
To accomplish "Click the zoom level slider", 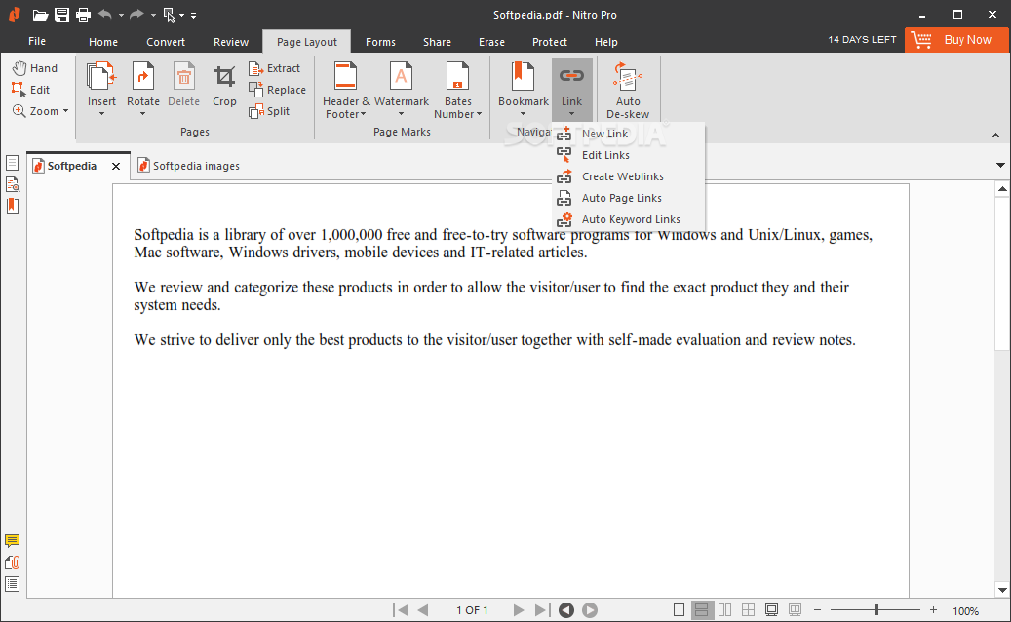I will tap(875, 610).
